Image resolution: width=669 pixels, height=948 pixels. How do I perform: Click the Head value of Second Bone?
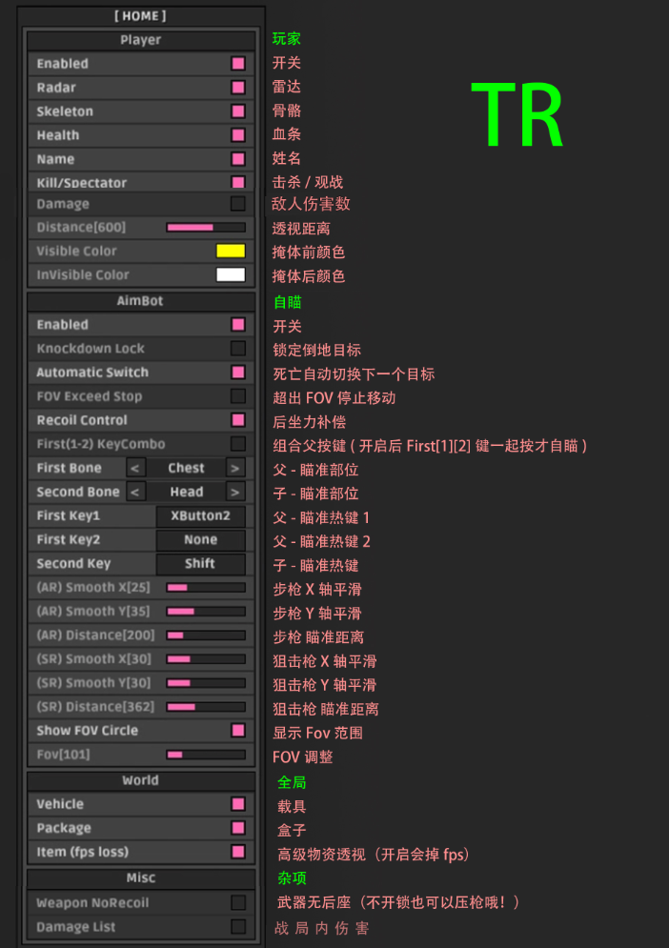pyautogui.click(x=186, y=493)
